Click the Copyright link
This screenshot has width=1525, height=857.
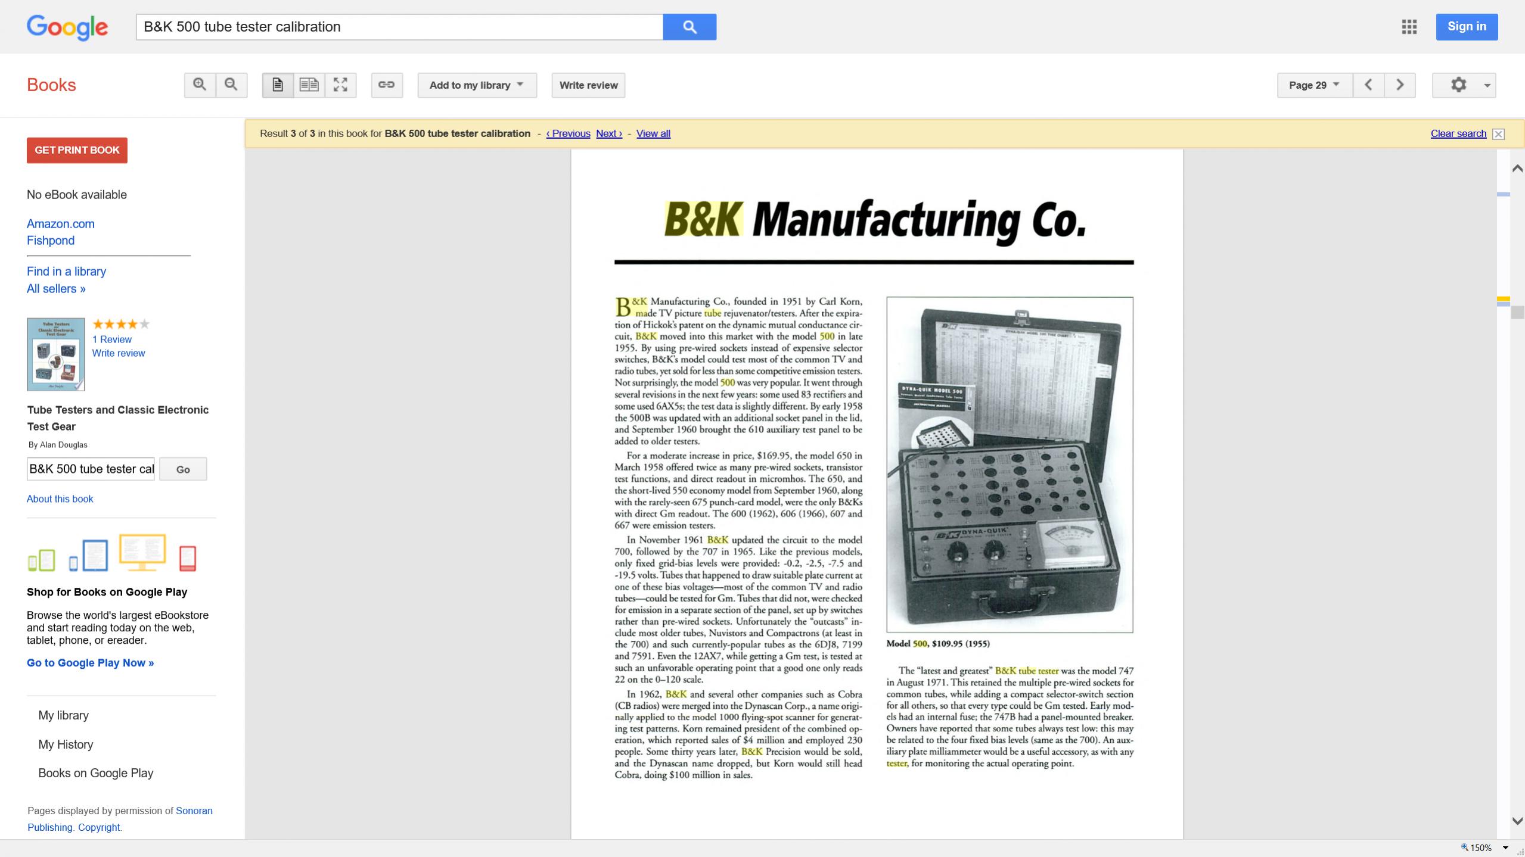tap(99, 827)
